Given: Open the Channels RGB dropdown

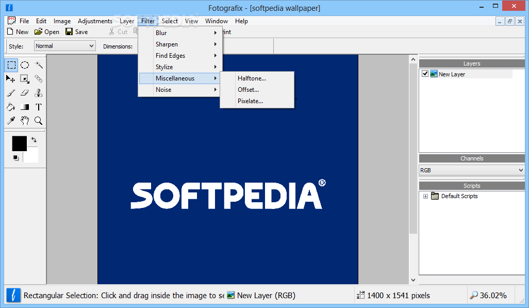Looking at the screenshot, I should (472, 170).
